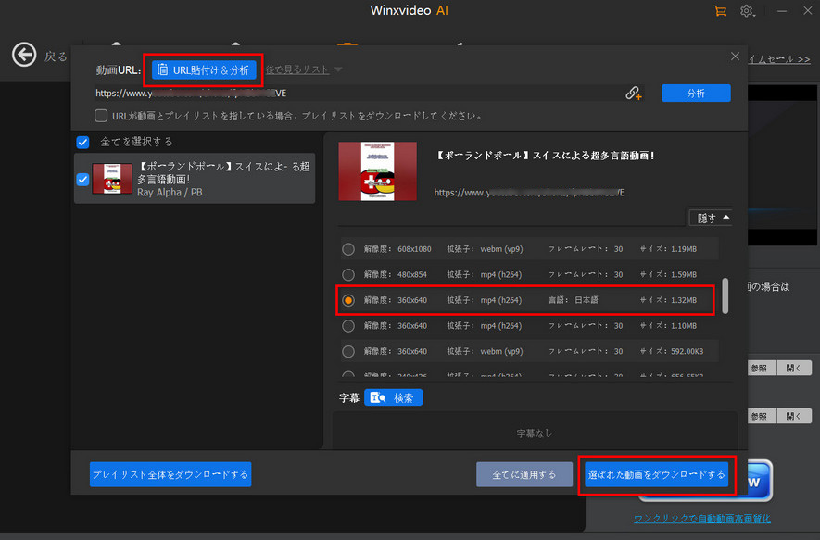Select the 480x854 mp4 resolution radio button

pos(348,274)
